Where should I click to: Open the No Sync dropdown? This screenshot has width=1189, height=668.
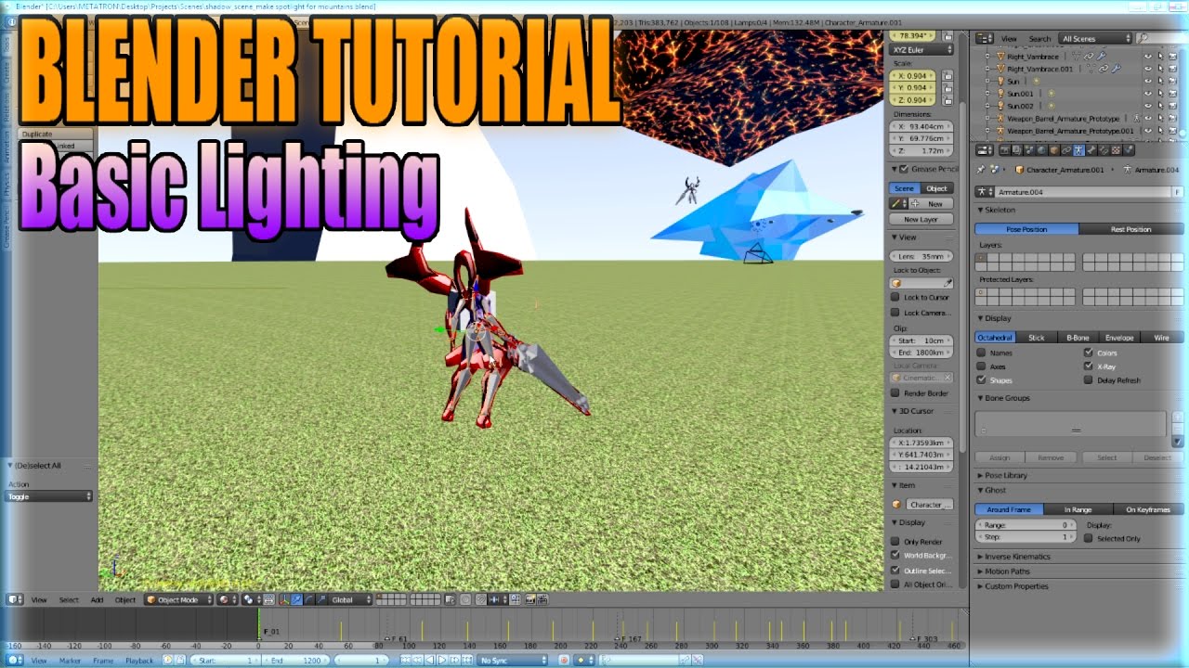point(513,660)
